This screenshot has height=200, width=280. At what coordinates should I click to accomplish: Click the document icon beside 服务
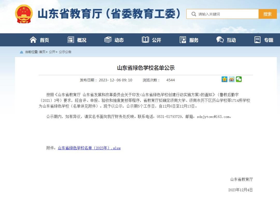(183, 40)
